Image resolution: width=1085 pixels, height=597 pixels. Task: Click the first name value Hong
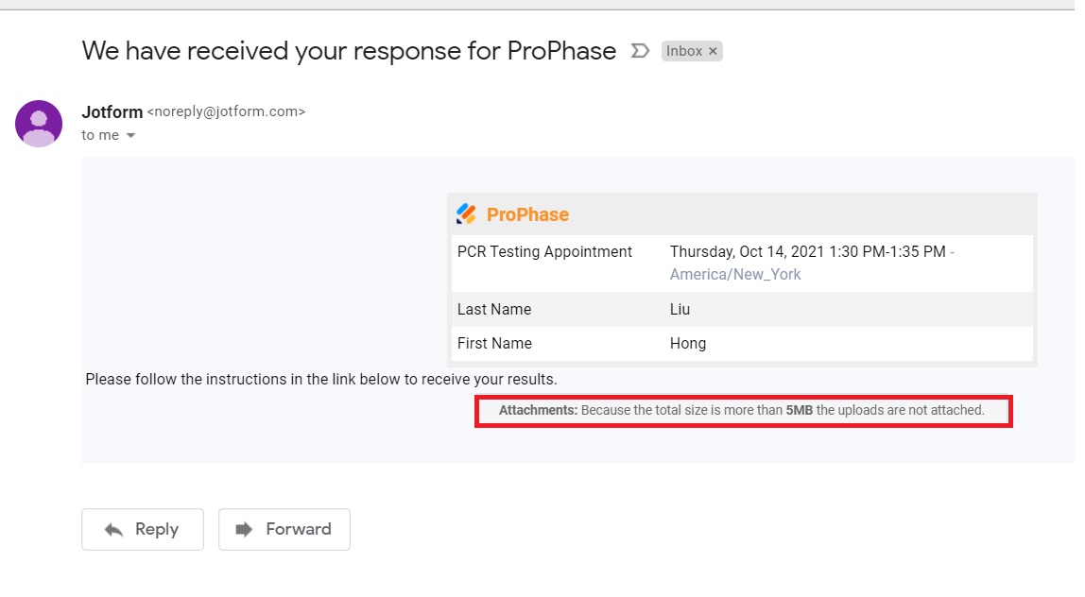pos(688,343)
